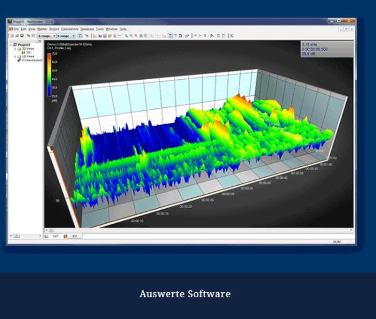
Task: Open the Marker menu
Action: [42, 29]
